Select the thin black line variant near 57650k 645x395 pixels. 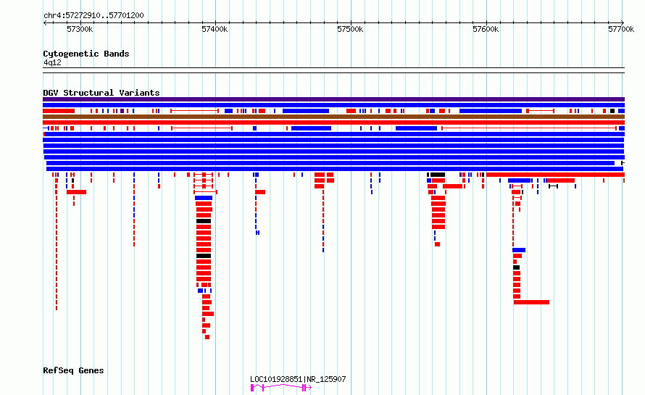coord(553,186)
